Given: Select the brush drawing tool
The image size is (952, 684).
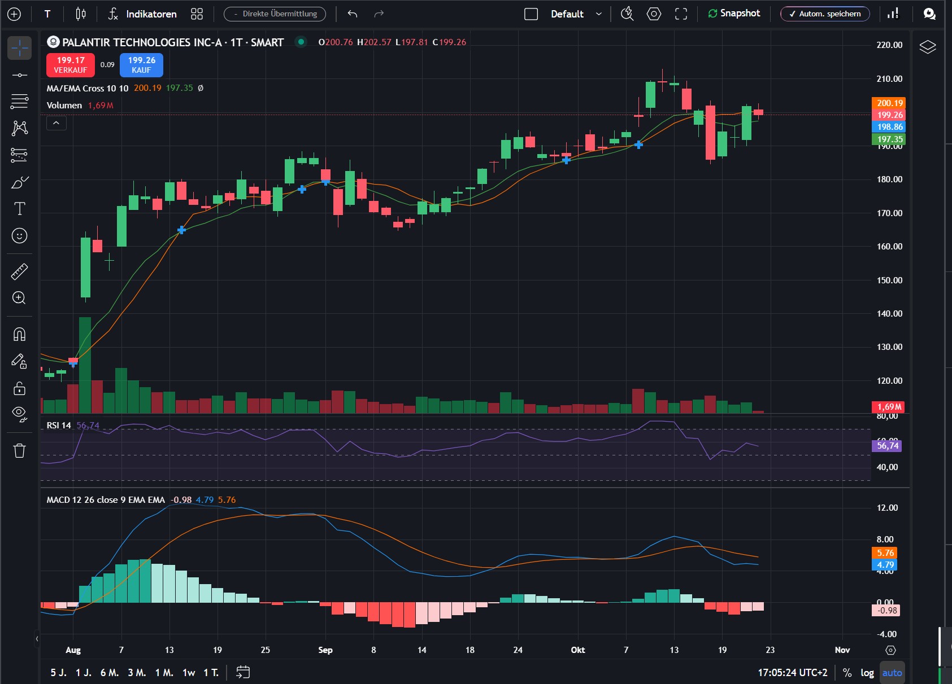Looking at the screenshot, I should pyautogui.click(x=19, y=182).
